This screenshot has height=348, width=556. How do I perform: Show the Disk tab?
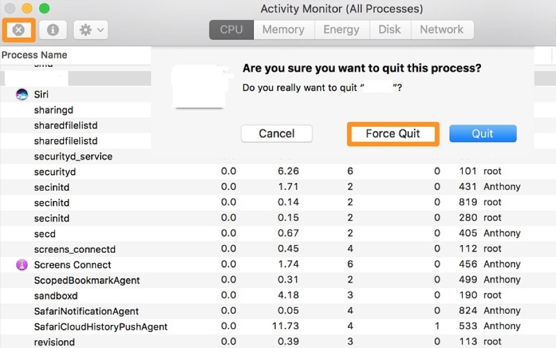tap(389, 30)
